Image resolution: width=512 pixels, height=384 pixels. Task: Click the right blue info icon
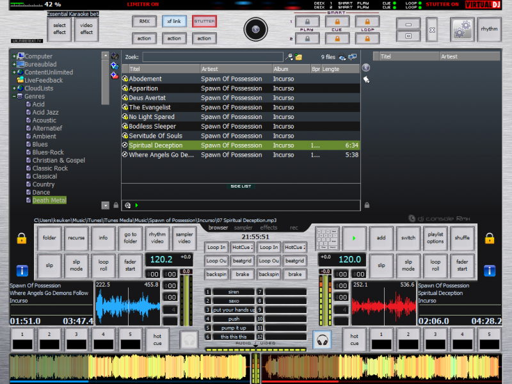pos(490,270)
